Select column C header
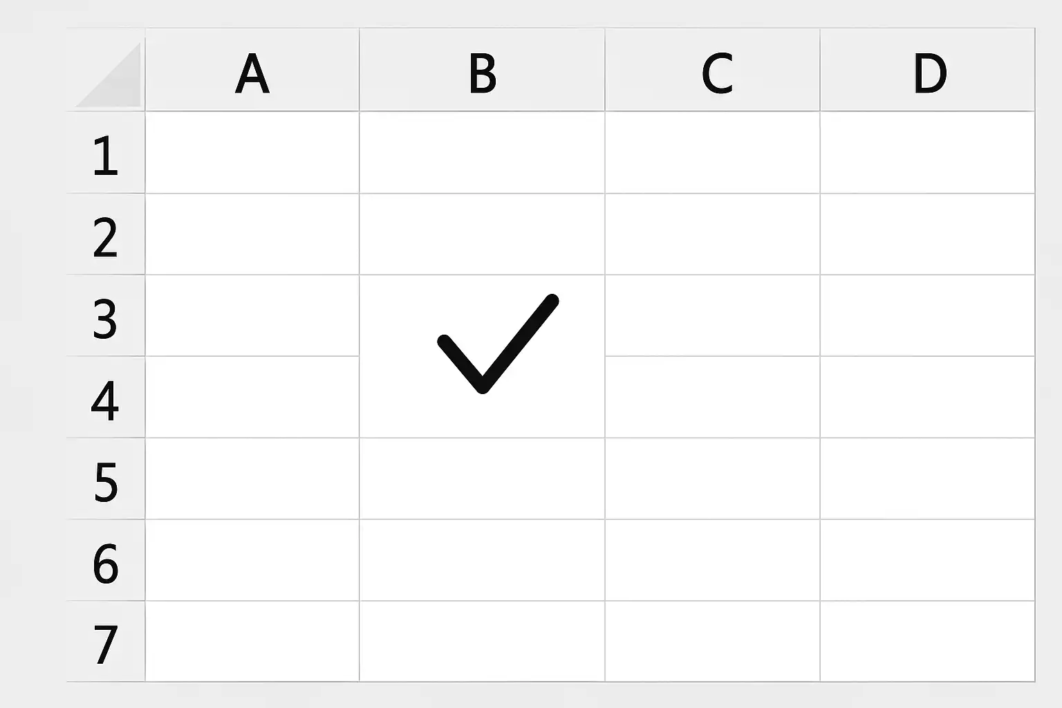 tap(712, 71)
